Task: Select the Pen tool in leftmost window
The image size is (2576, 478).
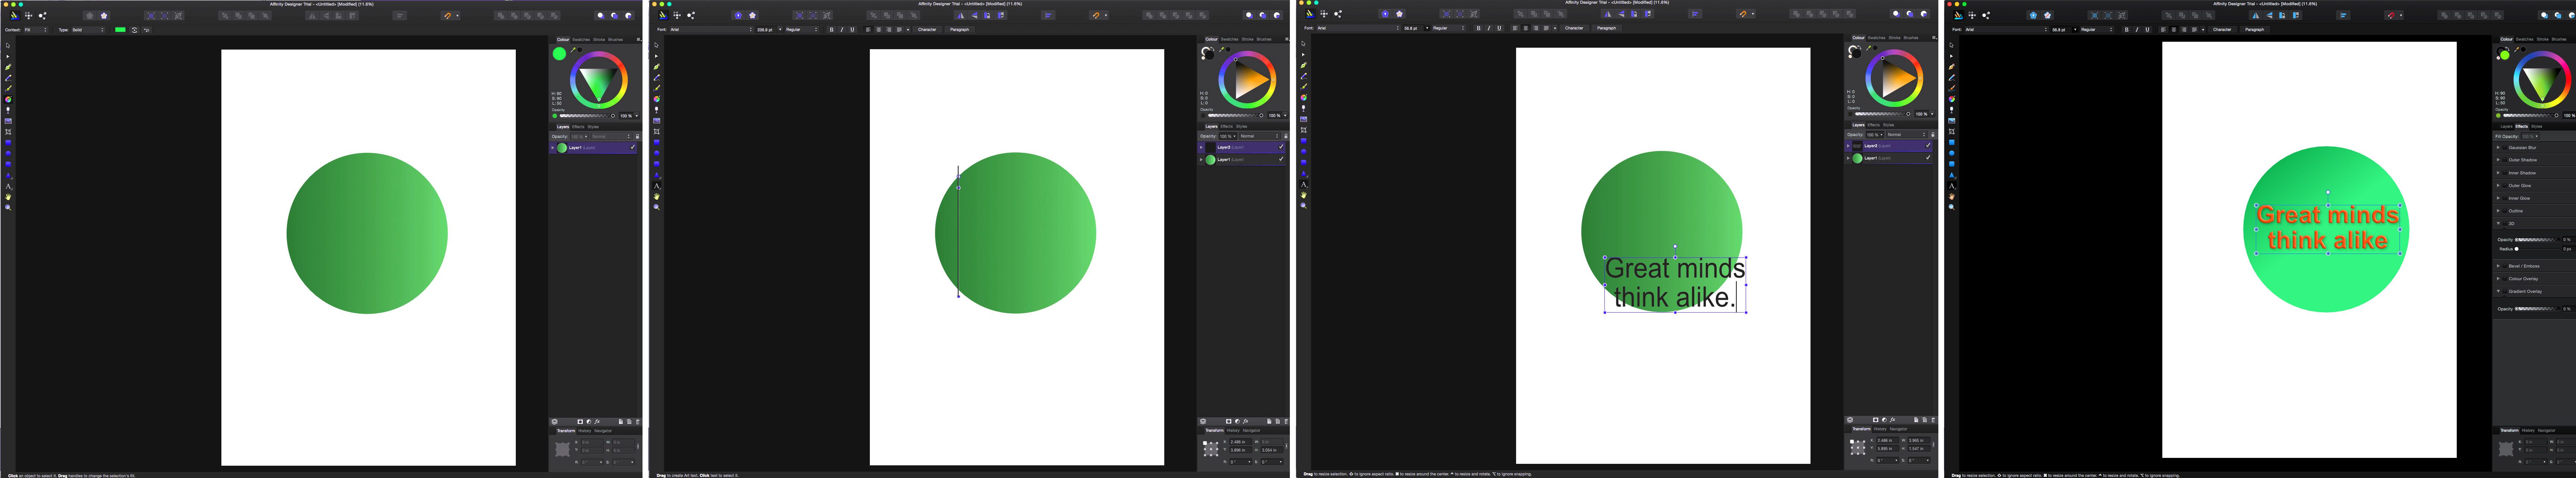Action: 8,67
